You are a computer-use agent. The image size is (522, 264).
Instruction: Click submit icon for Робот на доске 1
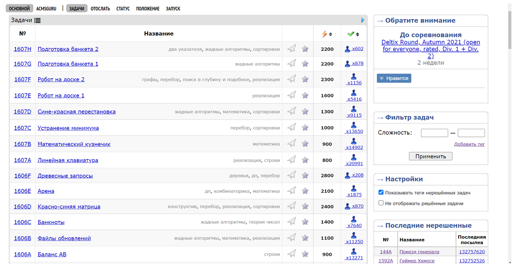(x=292, y=95)
